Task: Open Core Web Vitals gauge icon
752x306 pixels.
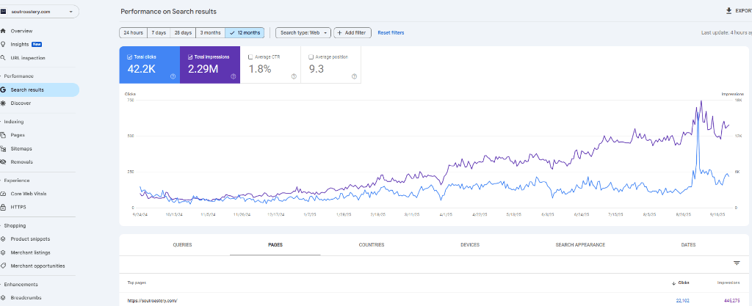Action: [x=4, y=194]
